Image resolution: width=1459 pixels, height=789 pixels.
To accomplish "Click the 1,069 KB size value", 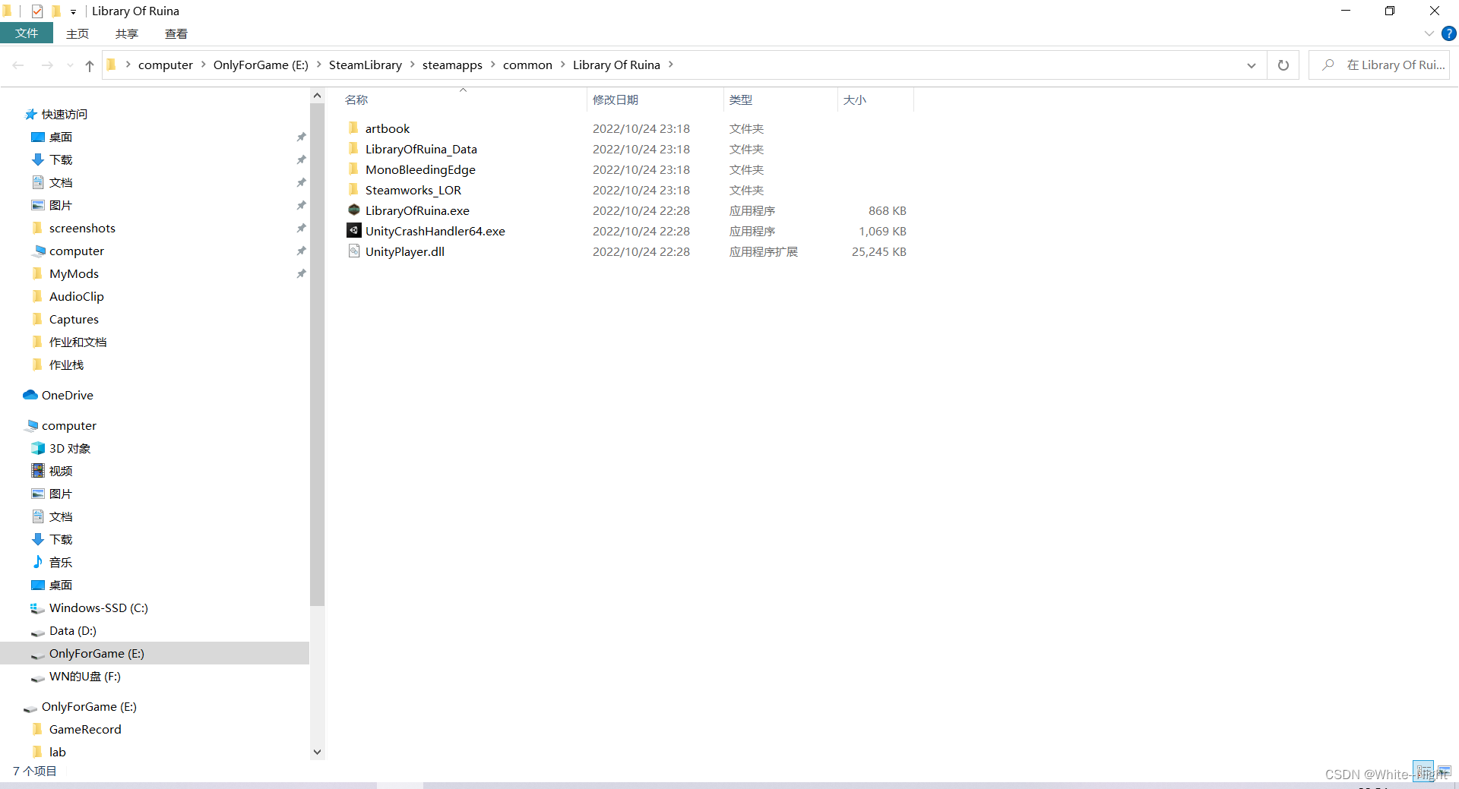I will [x=882, y=231].
